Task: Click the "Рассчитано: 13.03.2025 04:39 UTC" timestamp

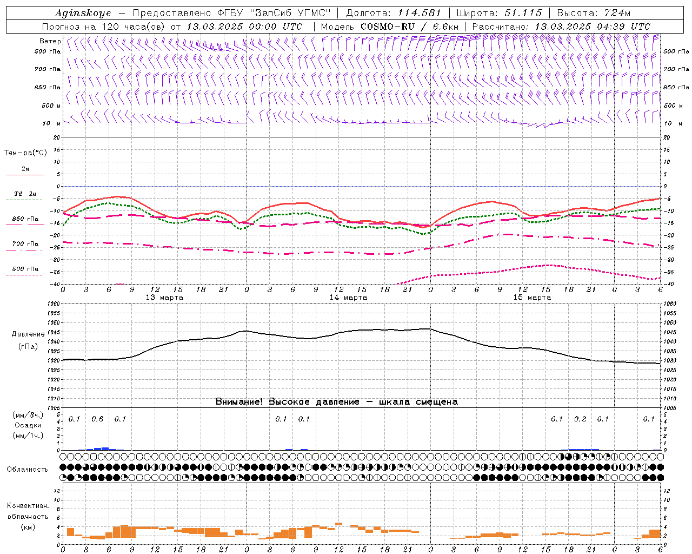Action: 561,27
